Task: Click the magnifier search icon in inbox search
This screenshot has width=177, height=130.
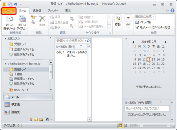Action: [x=88, y=41]
